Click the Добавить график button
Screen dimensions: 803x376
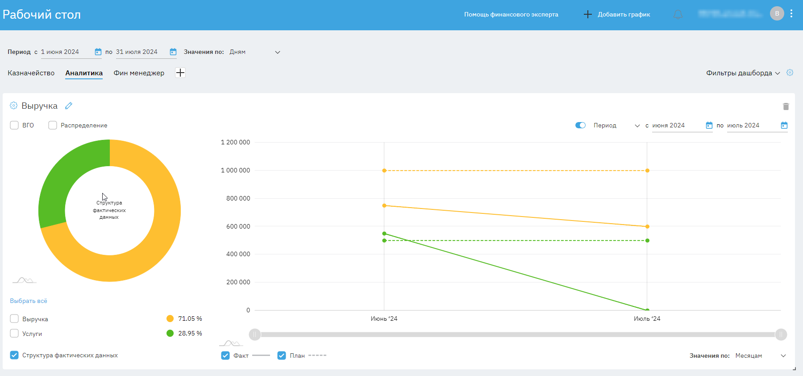tap(617, 15)
